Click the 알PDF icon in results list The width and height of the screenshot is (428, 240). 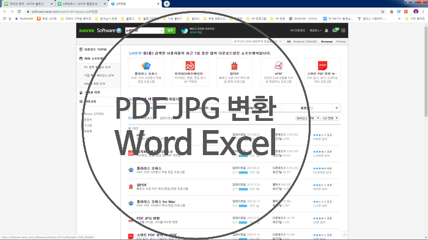point(131,187)
